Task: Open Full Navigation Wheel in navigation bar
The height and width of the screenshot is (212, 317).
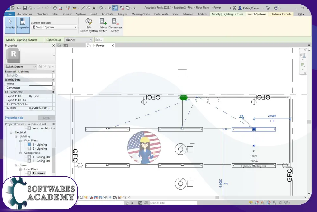Action: point(303,55)
